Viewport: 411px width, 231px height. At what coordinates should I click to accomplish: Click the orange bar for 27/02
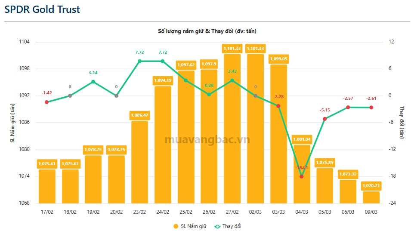coord(232,129)
